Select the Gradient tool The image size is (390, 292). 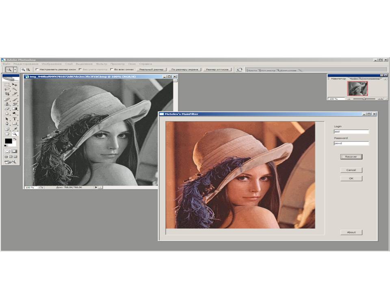click(15, 109)
